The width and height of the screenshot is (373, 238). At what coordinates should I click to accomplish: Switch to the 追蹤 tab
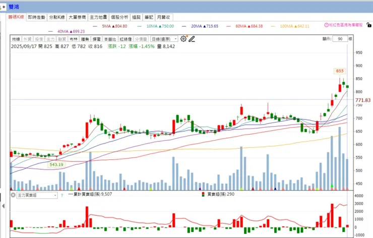(x=136, y=17)
